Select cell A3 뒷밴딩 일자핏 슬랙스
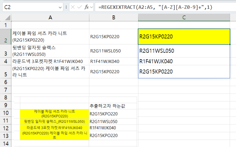The height and width of the screenshot is (147, 236). tap(50, 51)
